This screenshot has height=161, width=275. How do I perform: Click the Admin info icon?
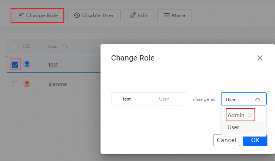pos(250,115)
